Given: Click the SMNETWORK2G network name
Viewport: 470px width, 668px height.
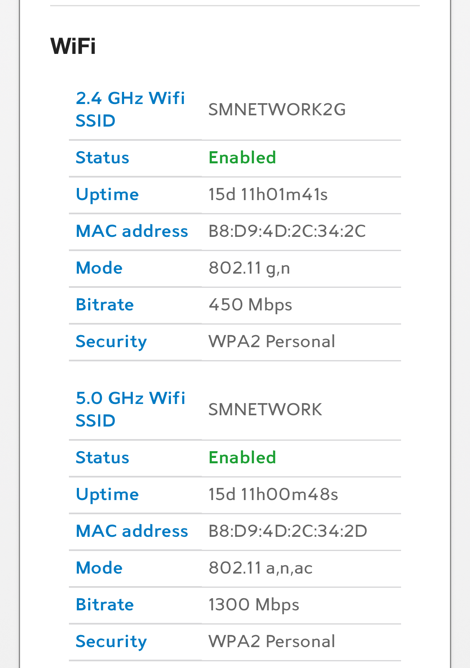Looking at the screenshot, I should click(x=277, y=109).
